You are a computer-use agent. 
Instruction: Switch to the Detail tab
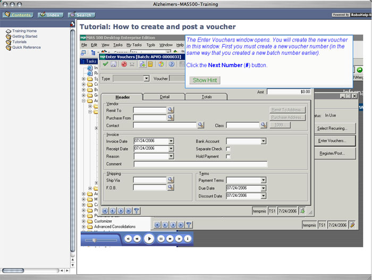coord(165,97)
